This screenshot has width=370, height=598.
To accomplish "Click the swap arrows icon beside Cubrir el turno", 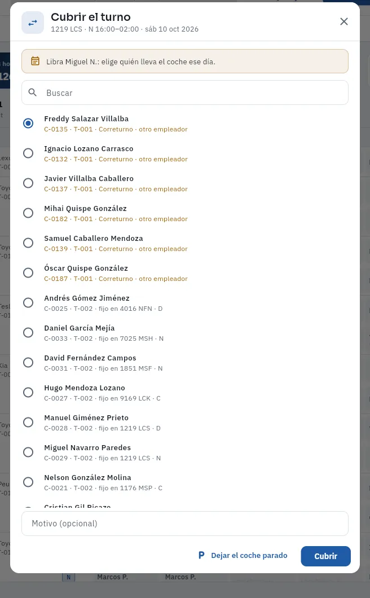I will [x=33, y=23].
